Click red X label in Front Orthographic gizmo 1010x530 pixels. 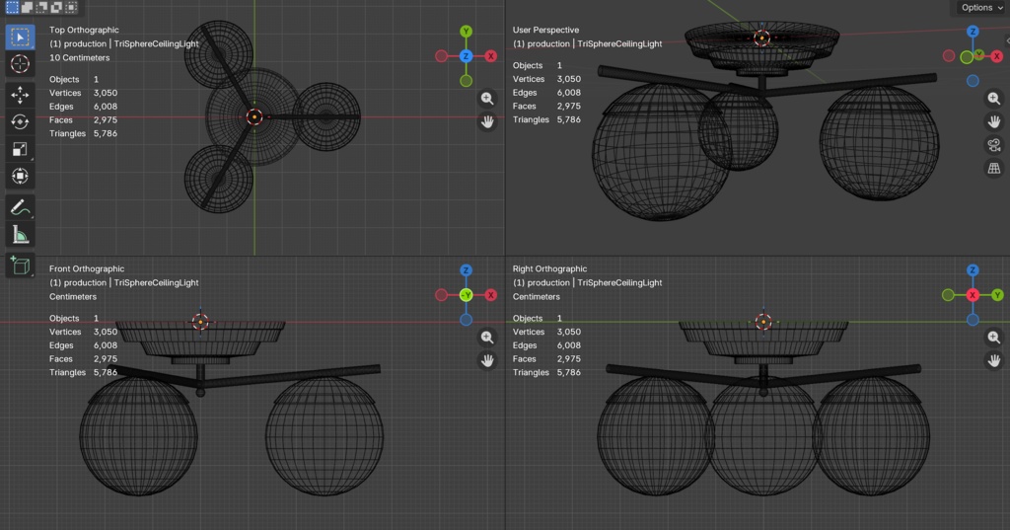(x=491, y=295)
